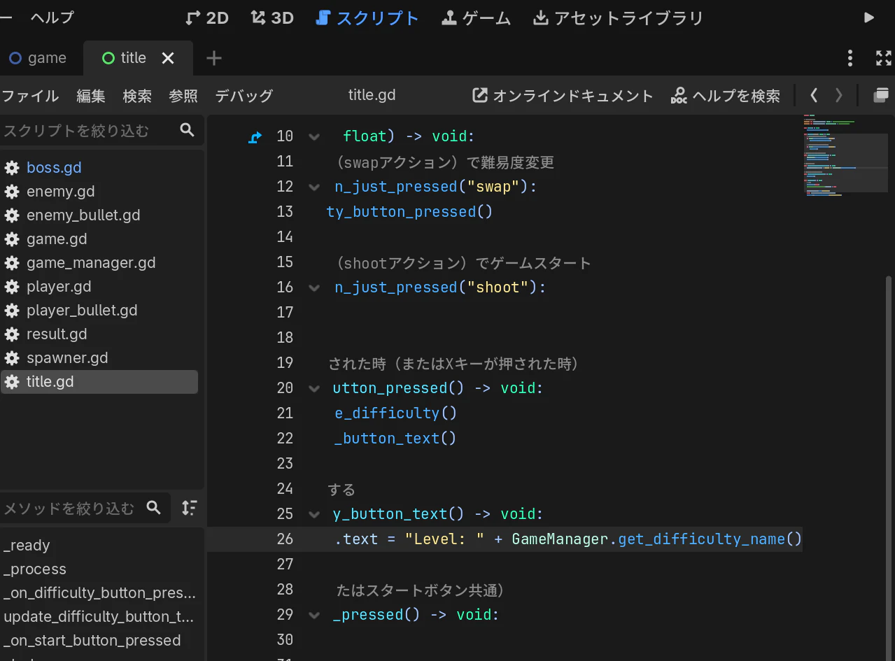Make the script editor floating
This screenshot has width=895, height=661.
click(881, 96)
